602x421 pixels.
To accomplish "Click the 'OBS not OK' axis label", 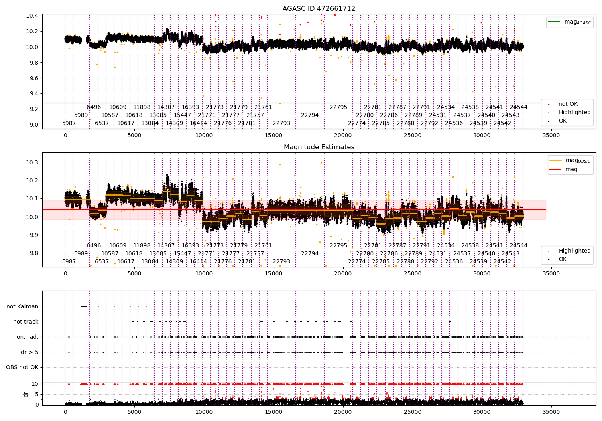I will pyautogui.click(x=22, y=367).
